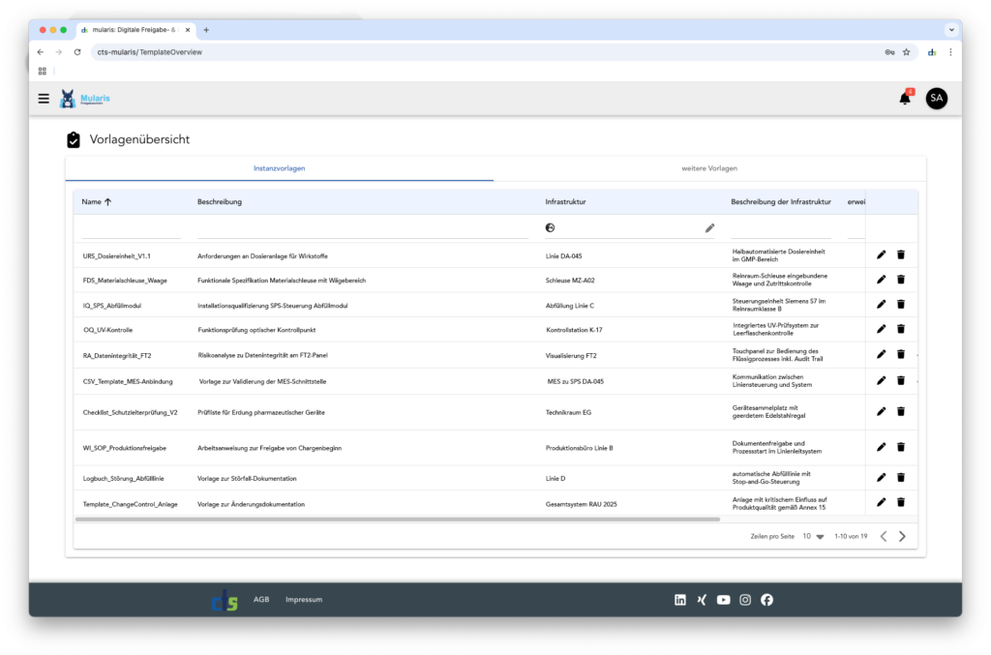Viewport: 991px width, 655px height.
Task: Open the Impressum footer link
Action: (304, 600)
